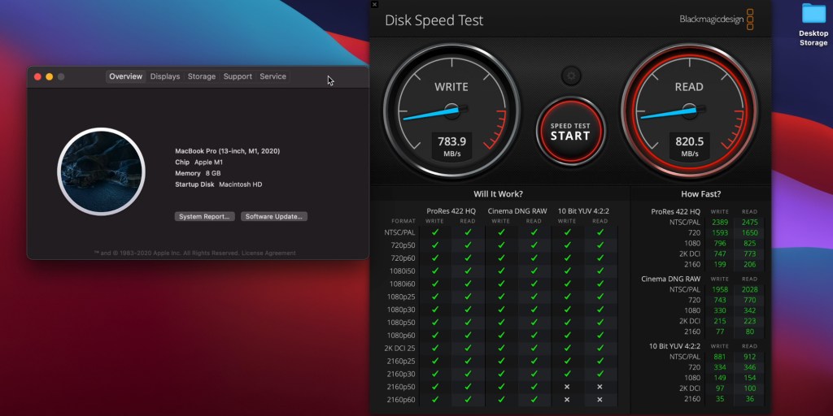Click the failed mark for 2160p50 10 Bit YUV read
The height and width of the screenshot is (416, 833).
[600, 387]
